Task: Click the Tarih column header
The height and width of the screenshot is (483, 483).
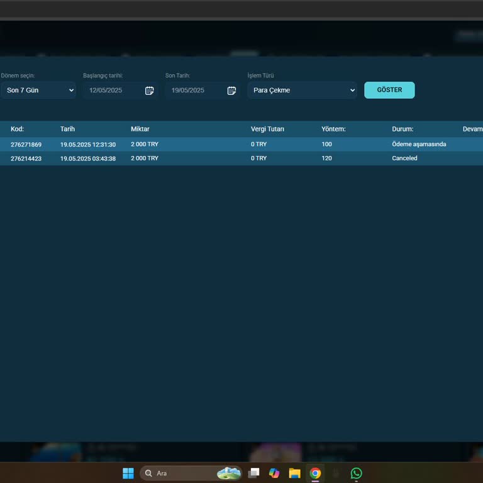Action: [x=67, y=129]
